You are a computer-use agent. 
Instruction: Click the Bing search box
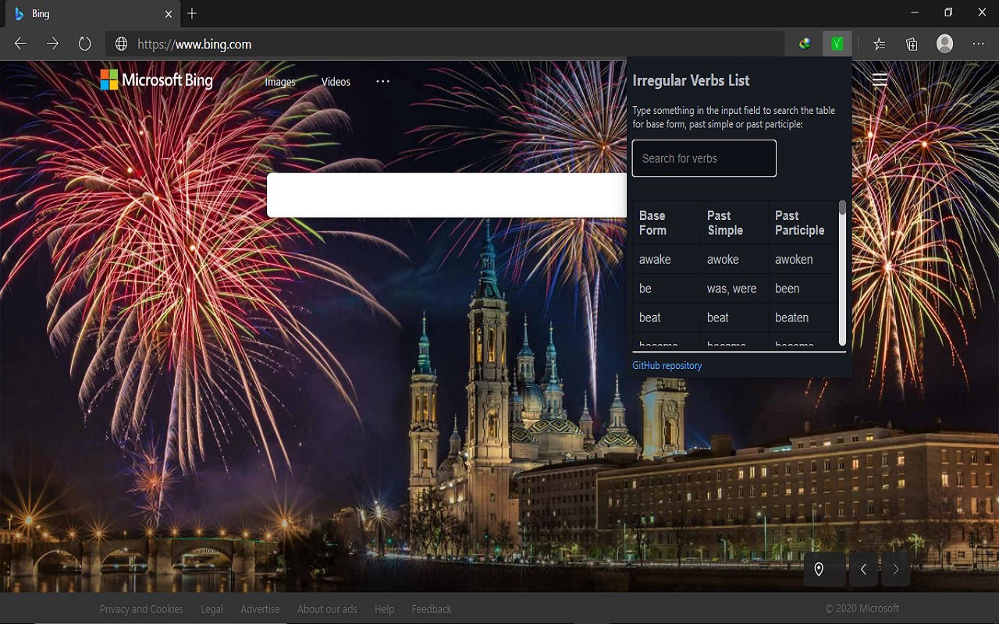pos(446,195)
